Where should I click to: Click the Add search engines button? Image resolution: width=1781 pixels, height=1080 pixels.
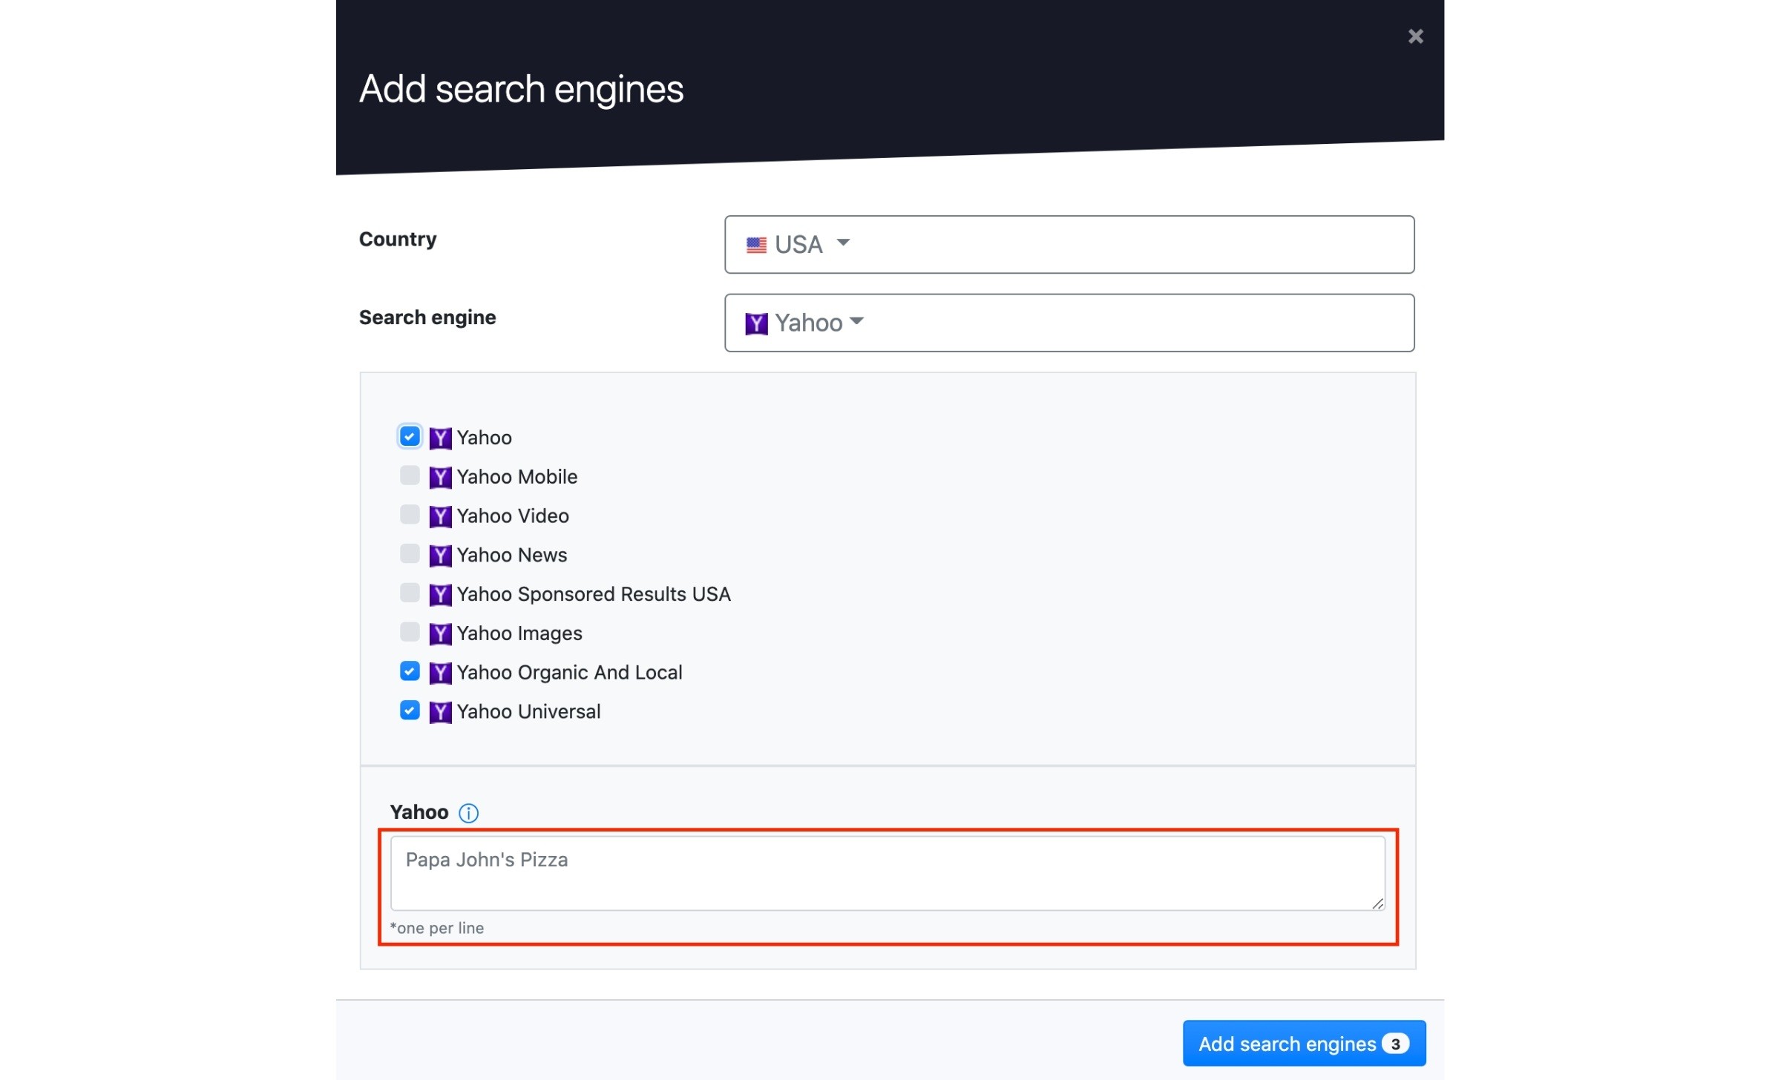pos(1304,1043)
